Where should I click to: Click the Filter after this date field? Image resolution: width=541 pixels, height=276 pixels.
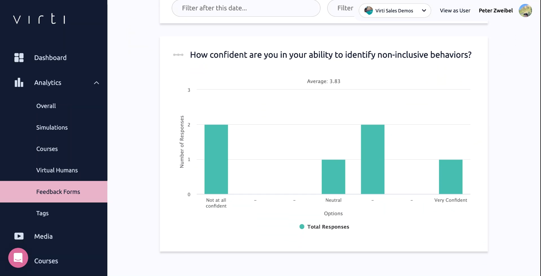tap(246, 8)
